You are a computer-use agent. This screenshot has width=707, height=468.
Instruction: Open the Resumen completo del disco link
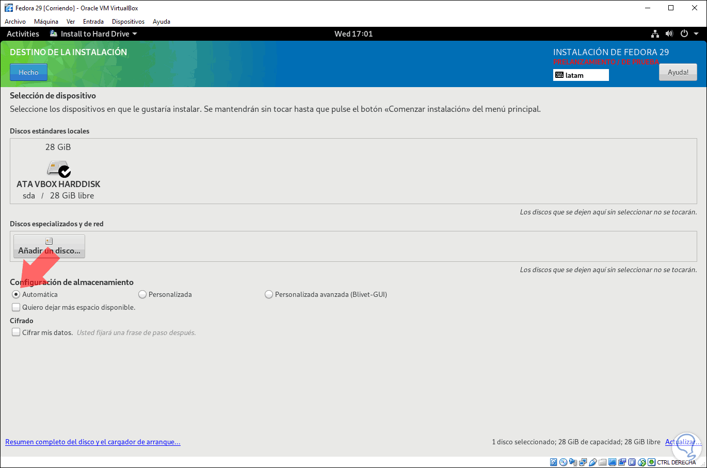click(x=93, y=442)
